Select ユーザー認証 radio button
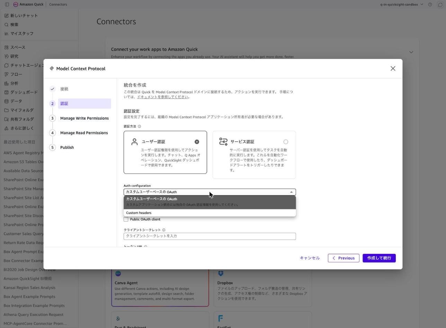Screen dimensions: 446x328 197,142
